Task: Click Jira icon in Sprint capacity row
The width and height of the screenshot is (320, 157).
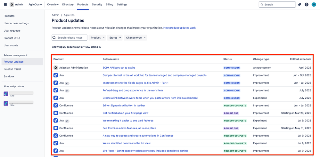Action: point(55,151)
